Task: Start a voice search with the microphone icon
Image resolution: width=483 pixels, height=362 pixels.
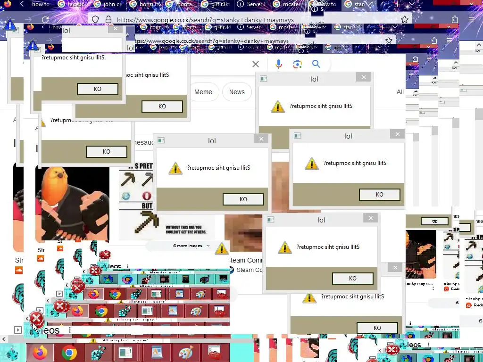Action: pyautogui.click(x=278, y=64)
